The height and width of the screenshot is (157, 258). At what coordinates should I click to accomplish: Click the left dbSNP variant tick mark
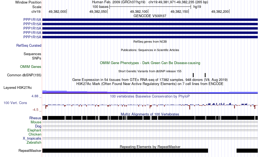(193, 75)
